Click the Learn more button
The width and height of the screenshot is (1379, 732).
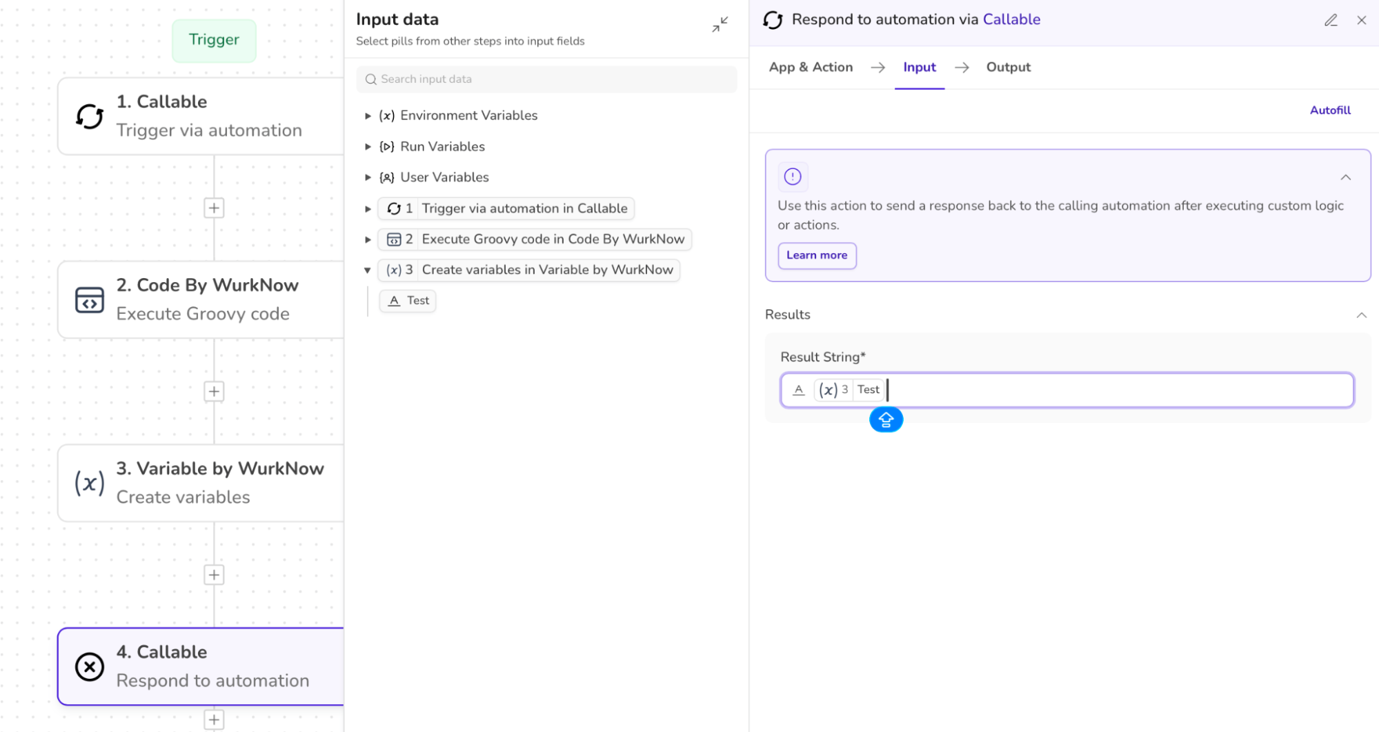tap(817, 255)
